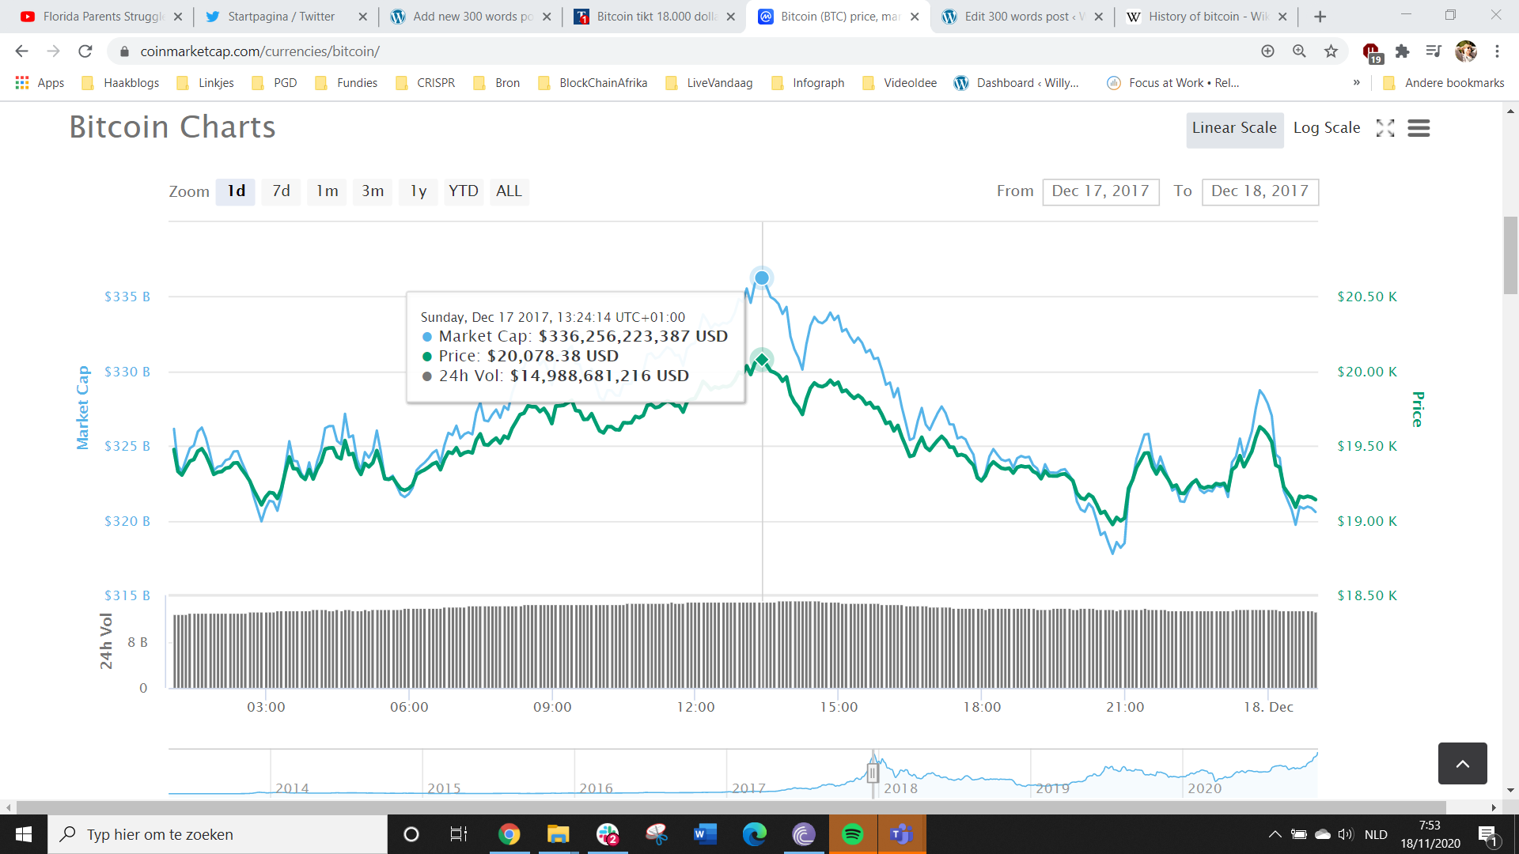Click the browser zoom magnifier icon
1519x854 pixels.
click(x=1299, y=51)
